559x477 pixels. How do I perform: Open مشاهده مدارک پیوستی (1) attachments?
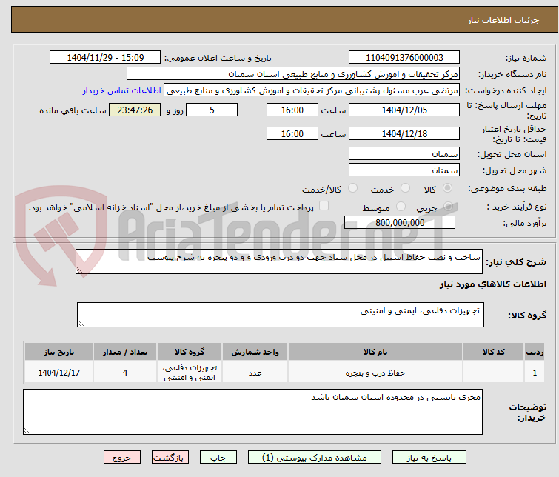tap(314, 458)
